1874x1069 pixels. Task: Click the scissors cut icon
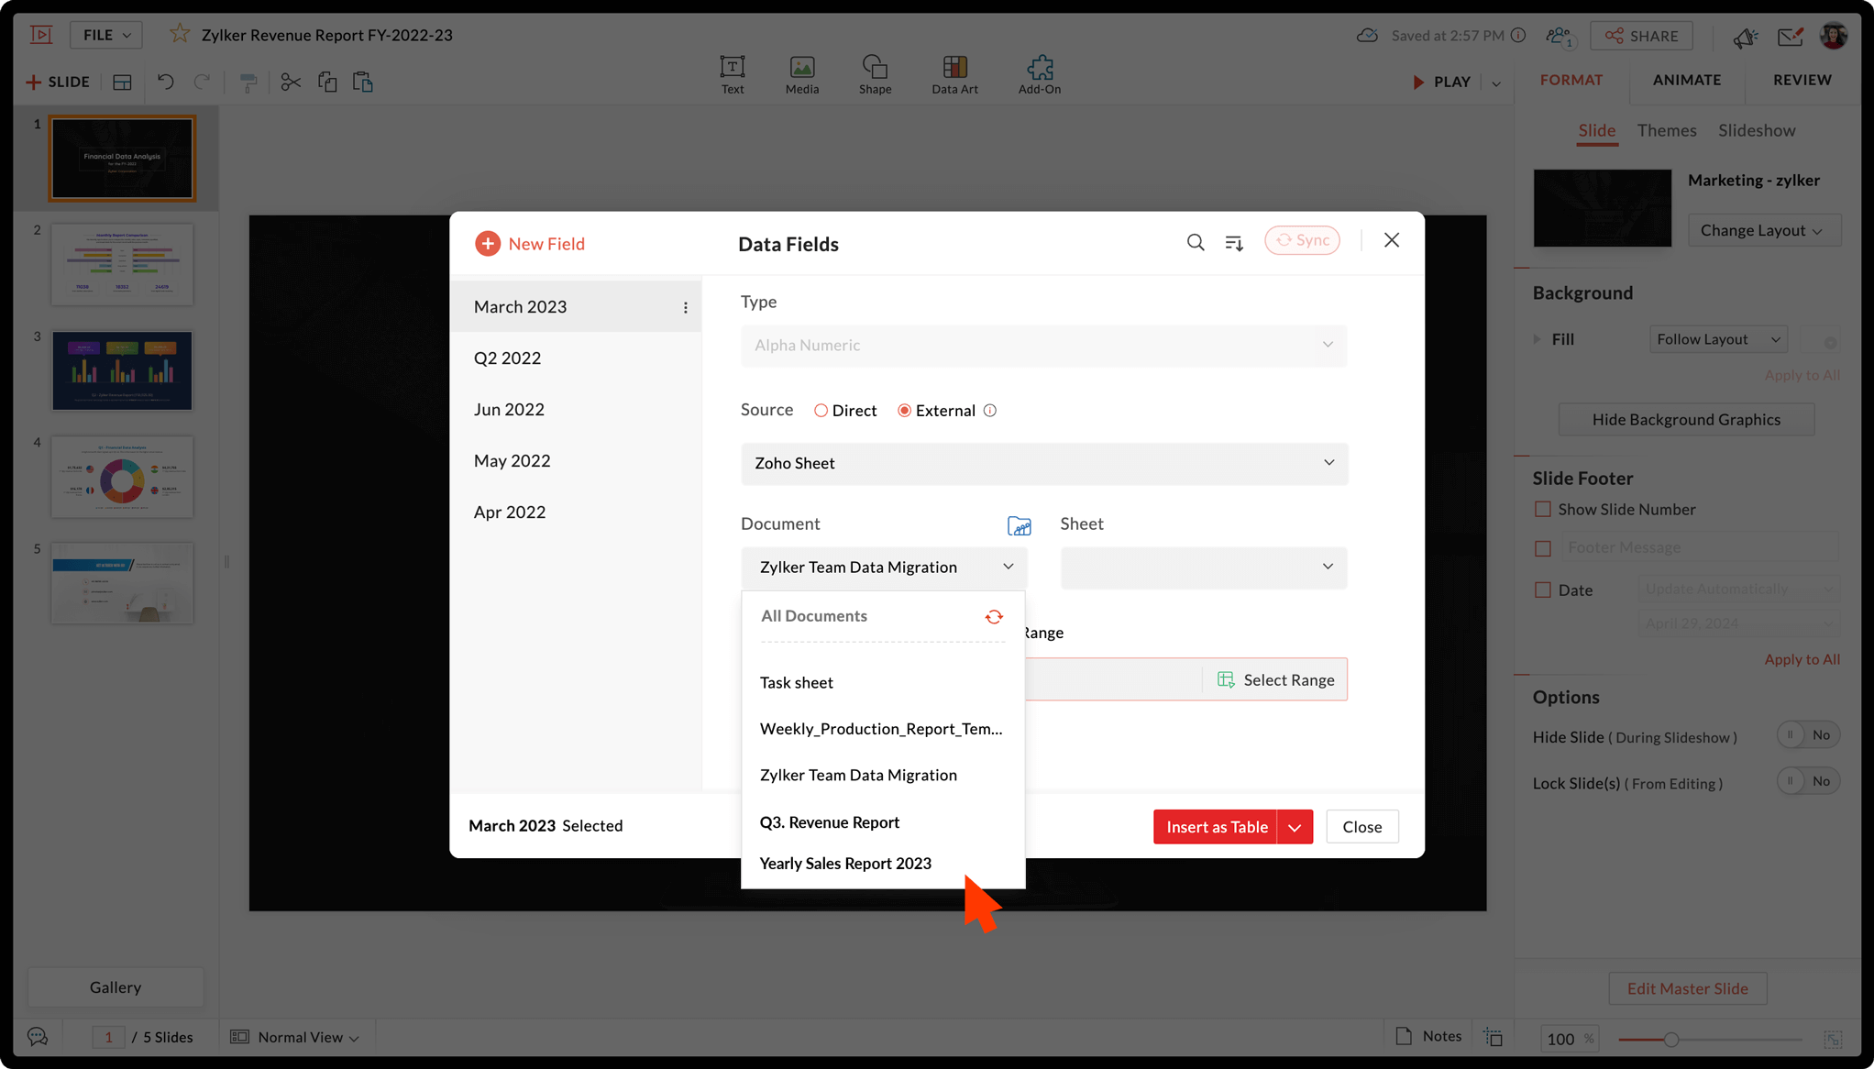pos(291,82)
